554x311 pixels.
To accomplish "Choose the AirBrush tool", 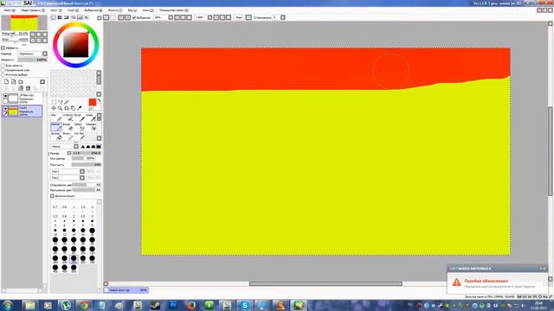I will [x=68, y=117].
